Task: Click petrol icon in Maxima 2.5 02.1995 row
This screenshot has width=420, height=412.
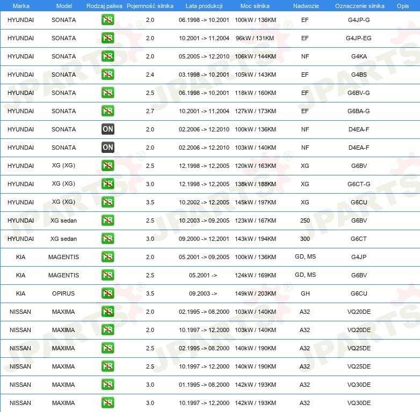Action: [107, 348]
